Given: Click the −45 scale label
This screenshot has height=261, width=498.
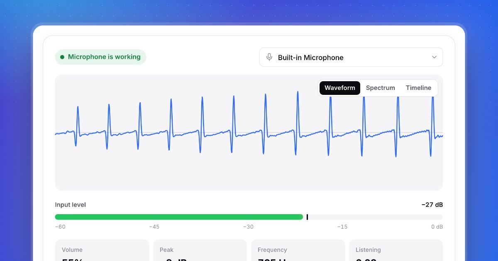Looking at the screenshot, I should 154,227.
